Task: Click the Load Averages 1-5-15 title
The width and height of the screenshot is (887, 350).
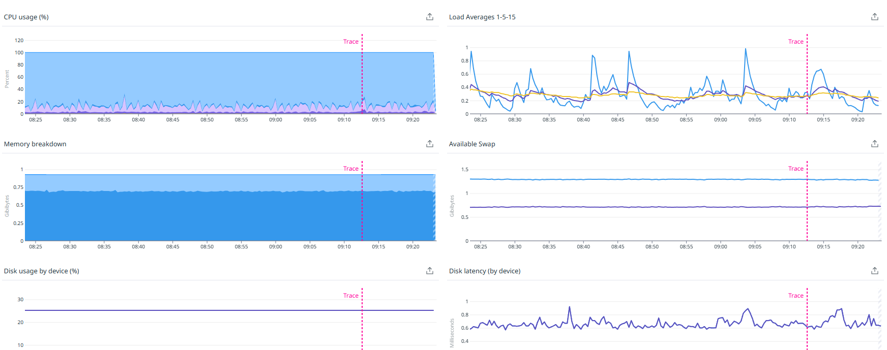Action: (482, 17)
